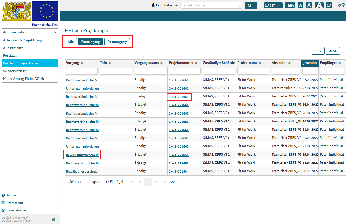Open rows per page dropdown showing 20
The width and height of the screenshot is (346, 224).
pyautogui.click(x=176, y=182)
